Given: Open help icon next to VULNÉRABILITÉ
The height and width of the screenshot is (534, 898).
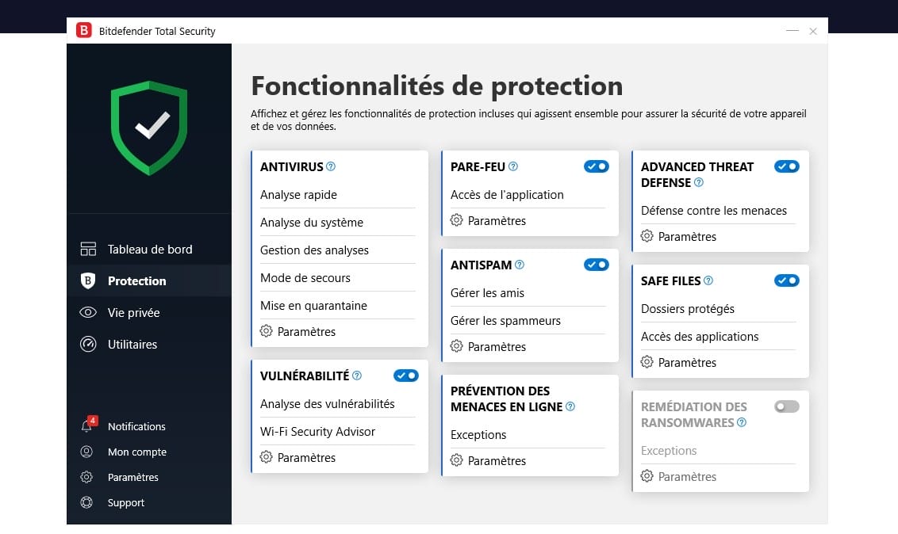Looking at the screenshot, I should tap(357, 376).
